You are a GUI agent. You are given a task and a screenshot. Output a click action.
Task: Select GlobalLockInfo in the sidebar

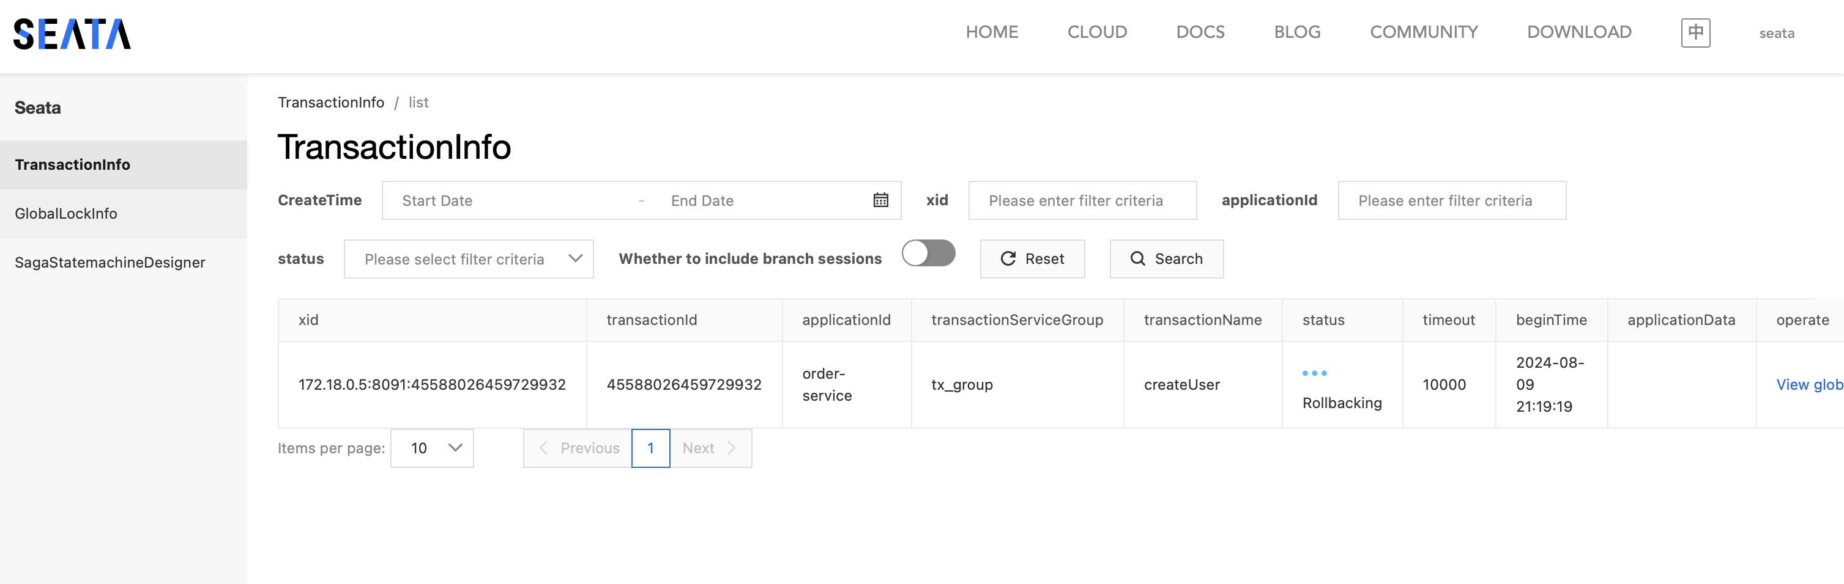pos(123,213)
